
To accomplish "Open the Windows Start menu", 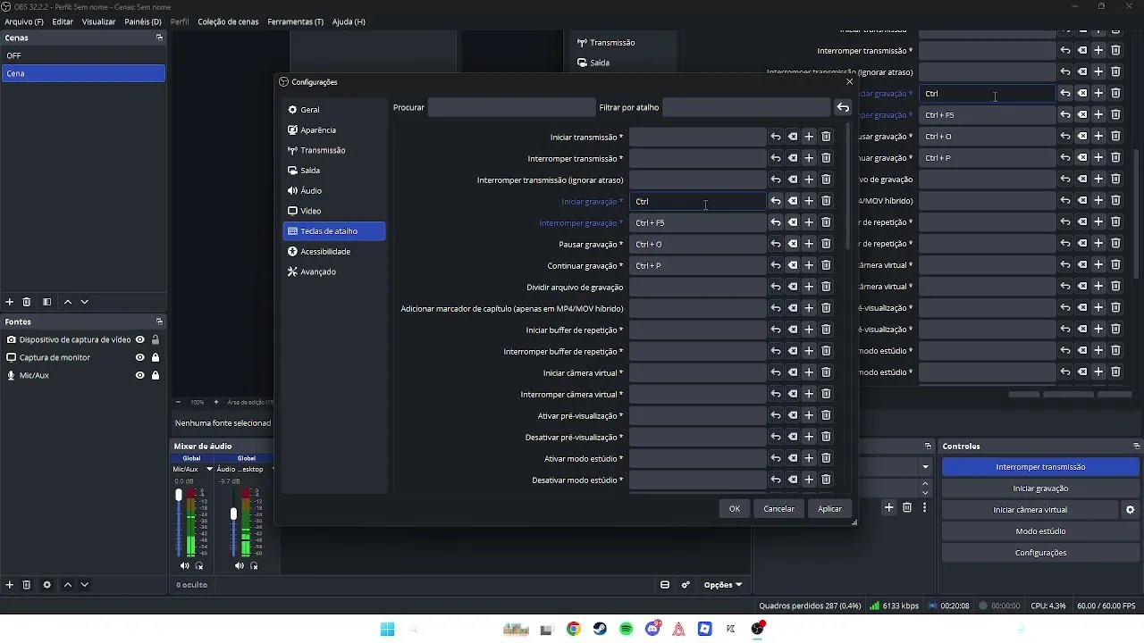I will (387, 629).
